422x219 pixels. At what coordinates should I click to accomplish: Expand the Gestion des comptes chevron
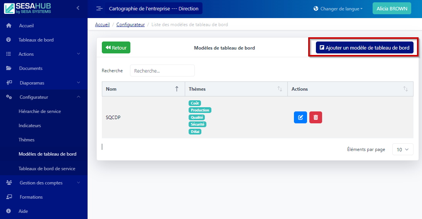coord(79,182)
